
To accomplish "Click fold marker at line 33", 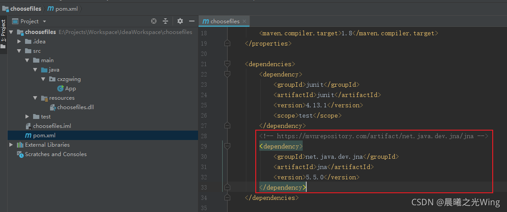I will 227,187.
